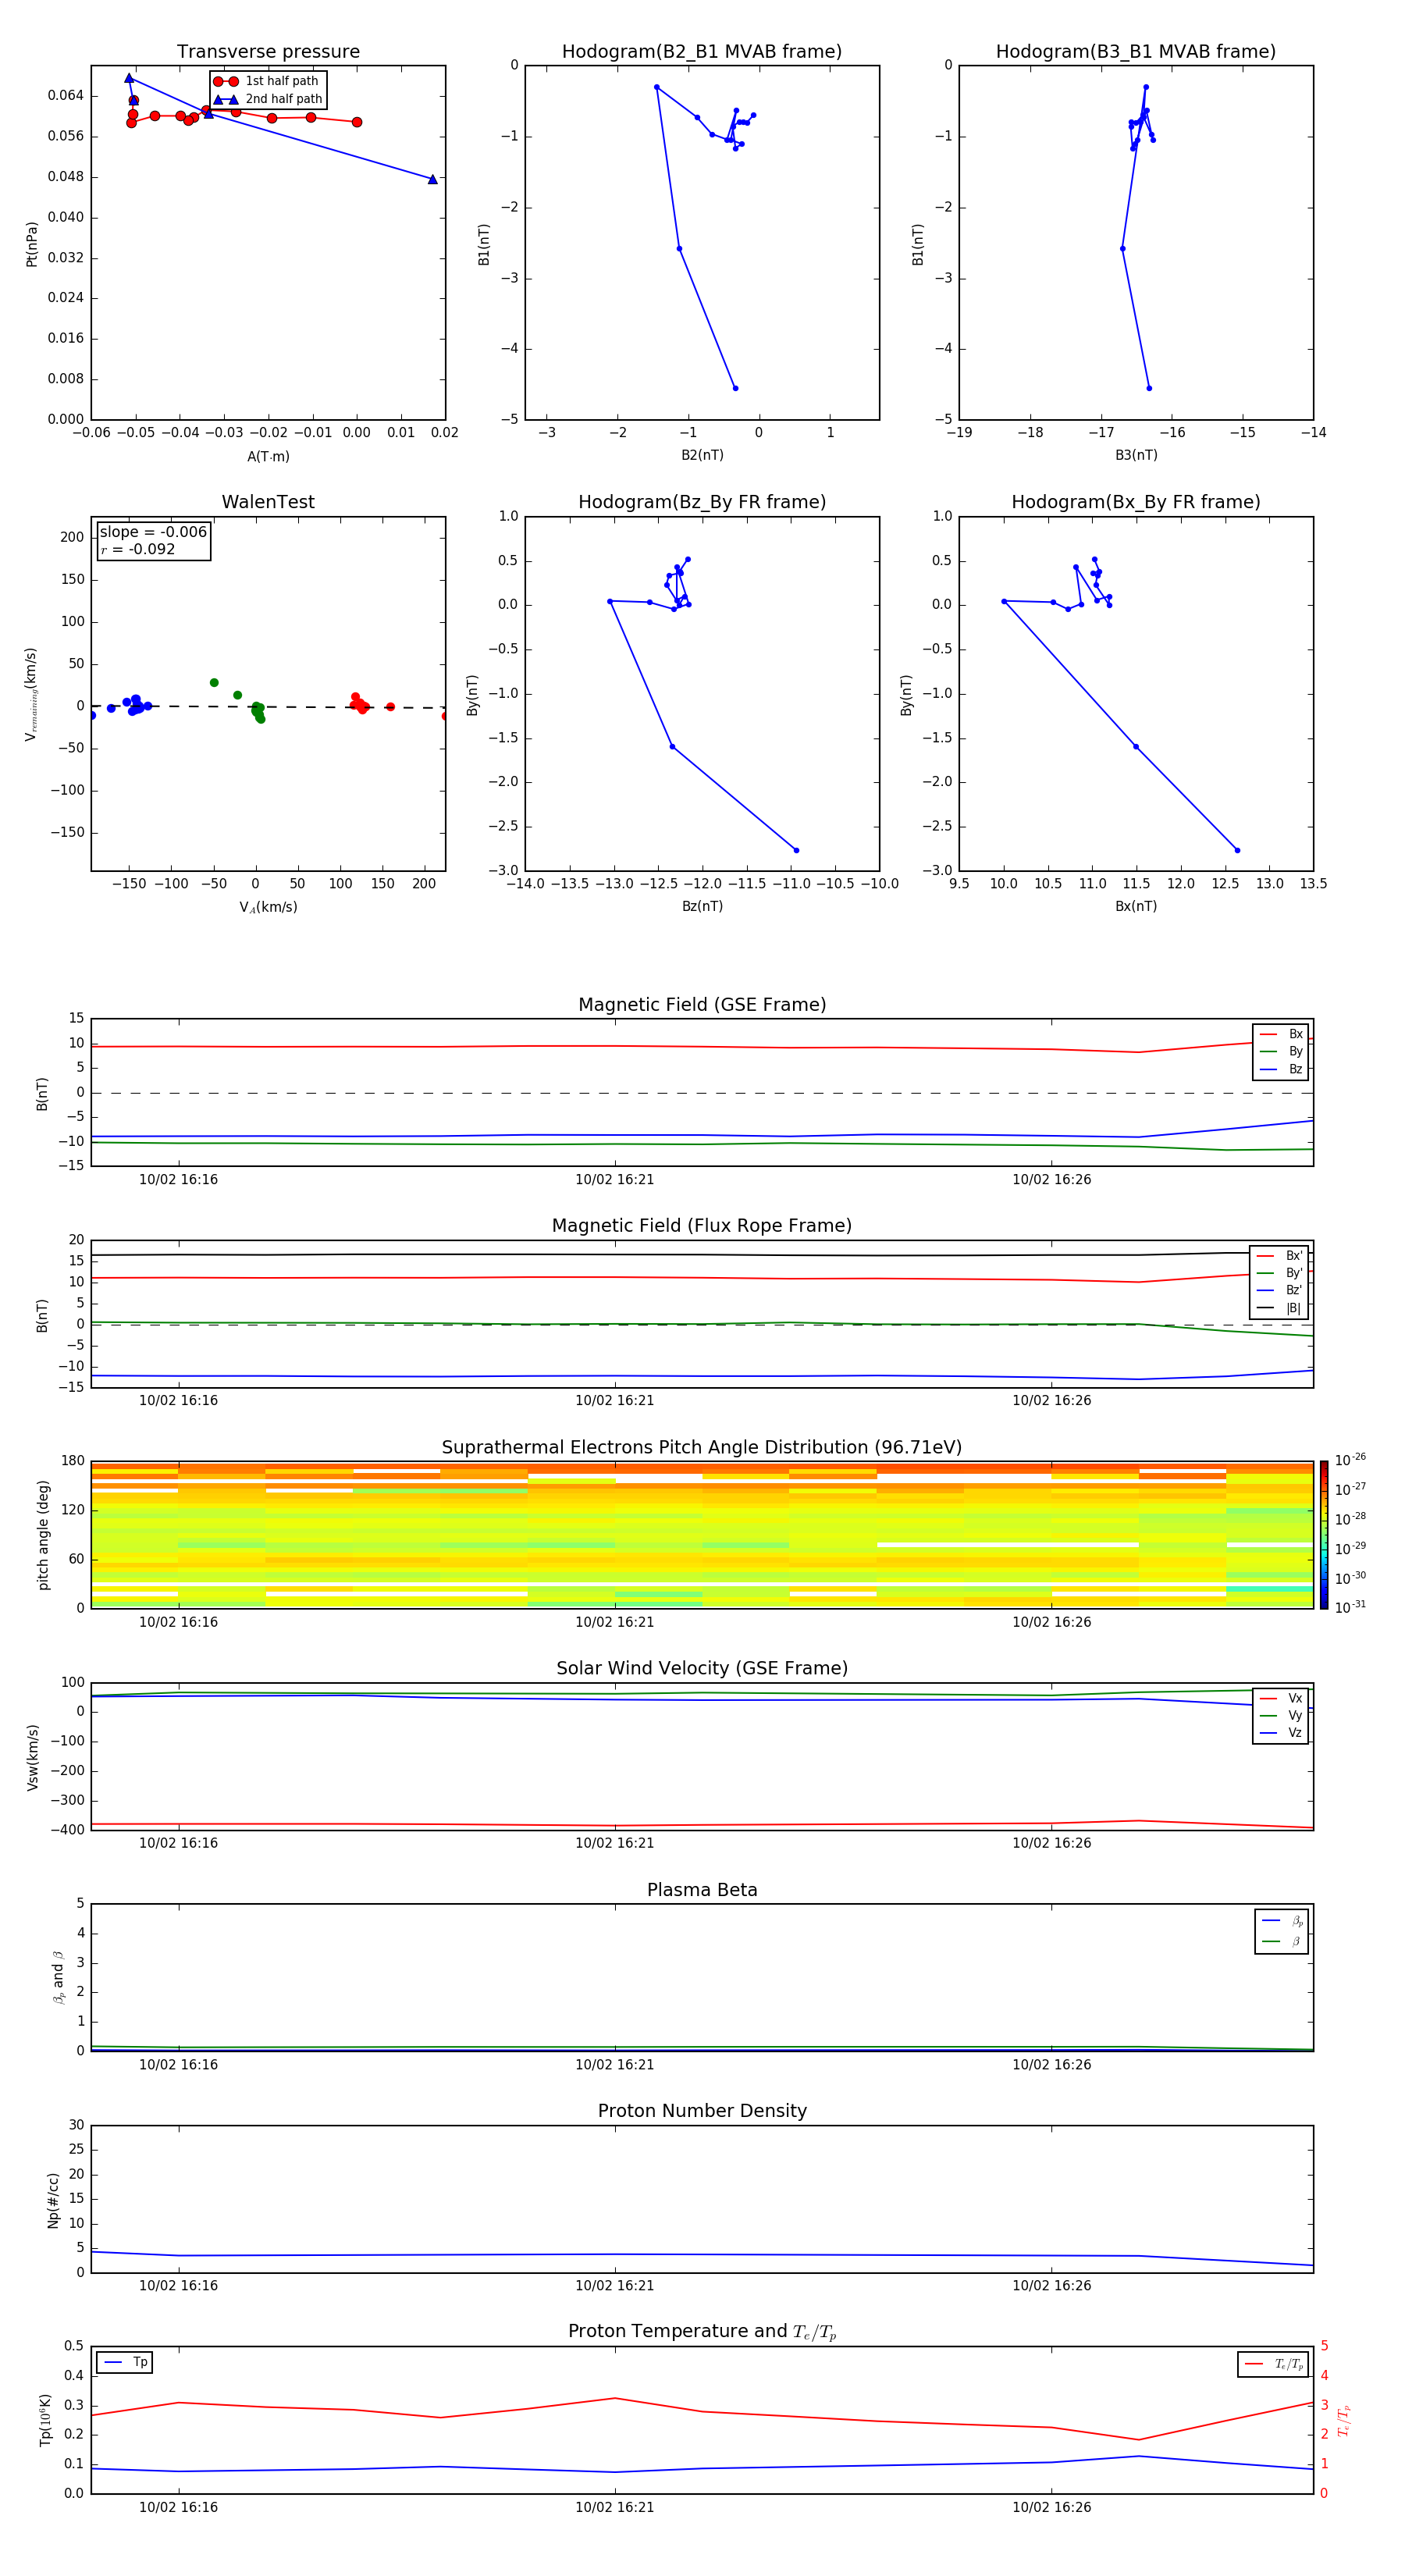The image size is (1405, 2576).
Task: Click the "Hodogram(B3_B1 MVAB frame)" title
Action: [x=1136, y=52]
